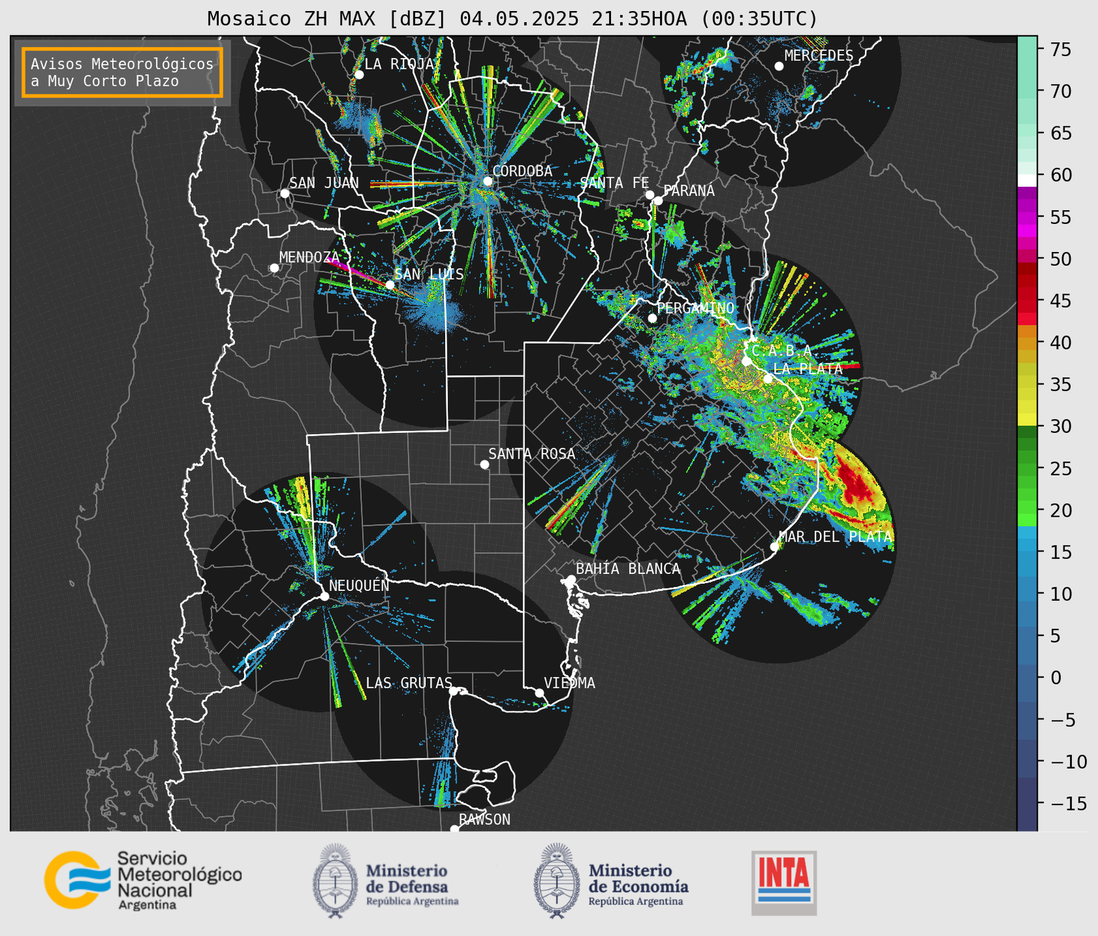1098x936 pixels.
Task: Click the LAS GRUTAS marker dot
Action: click(x=454, y=691)
